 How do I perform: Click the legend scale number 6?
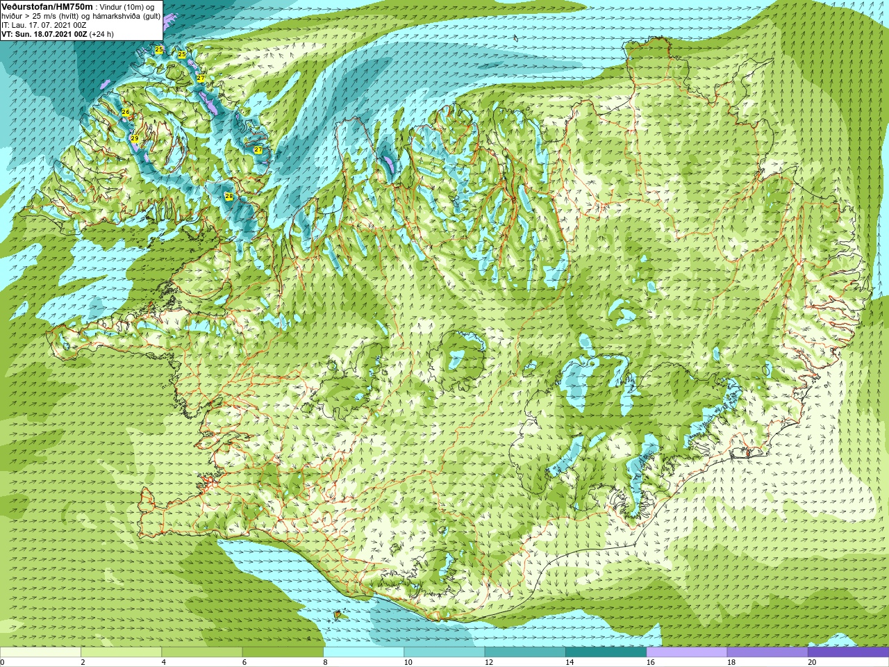click(x=244, y=662)
